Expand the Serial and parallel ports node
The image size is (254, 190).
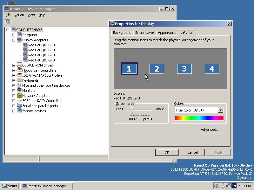[x=14, y=106]
